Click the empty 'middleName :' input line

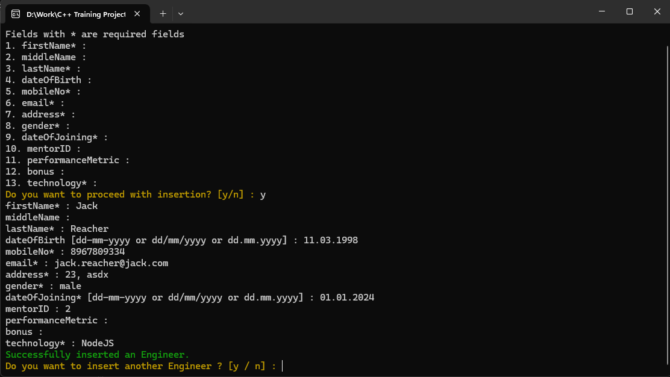click(x=37, y=218)
